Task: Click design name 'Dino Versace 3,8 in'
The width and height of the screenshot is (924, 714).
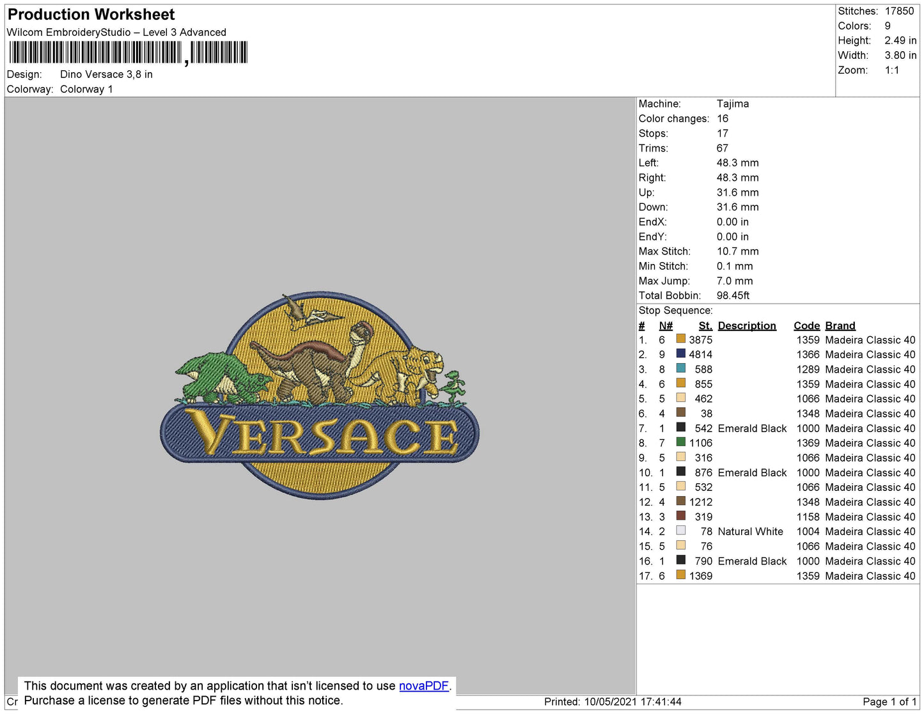Action: pyautogui.click(x=106, y=74)
